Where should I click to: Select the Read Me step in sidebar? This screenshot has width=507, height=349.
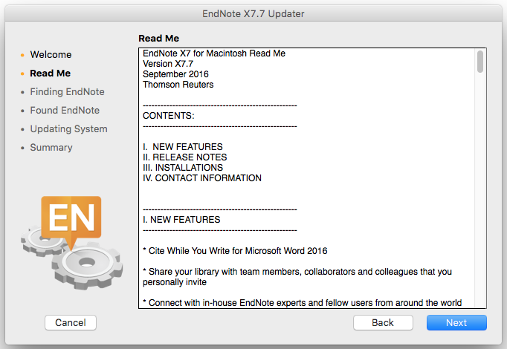click(51, 74)
